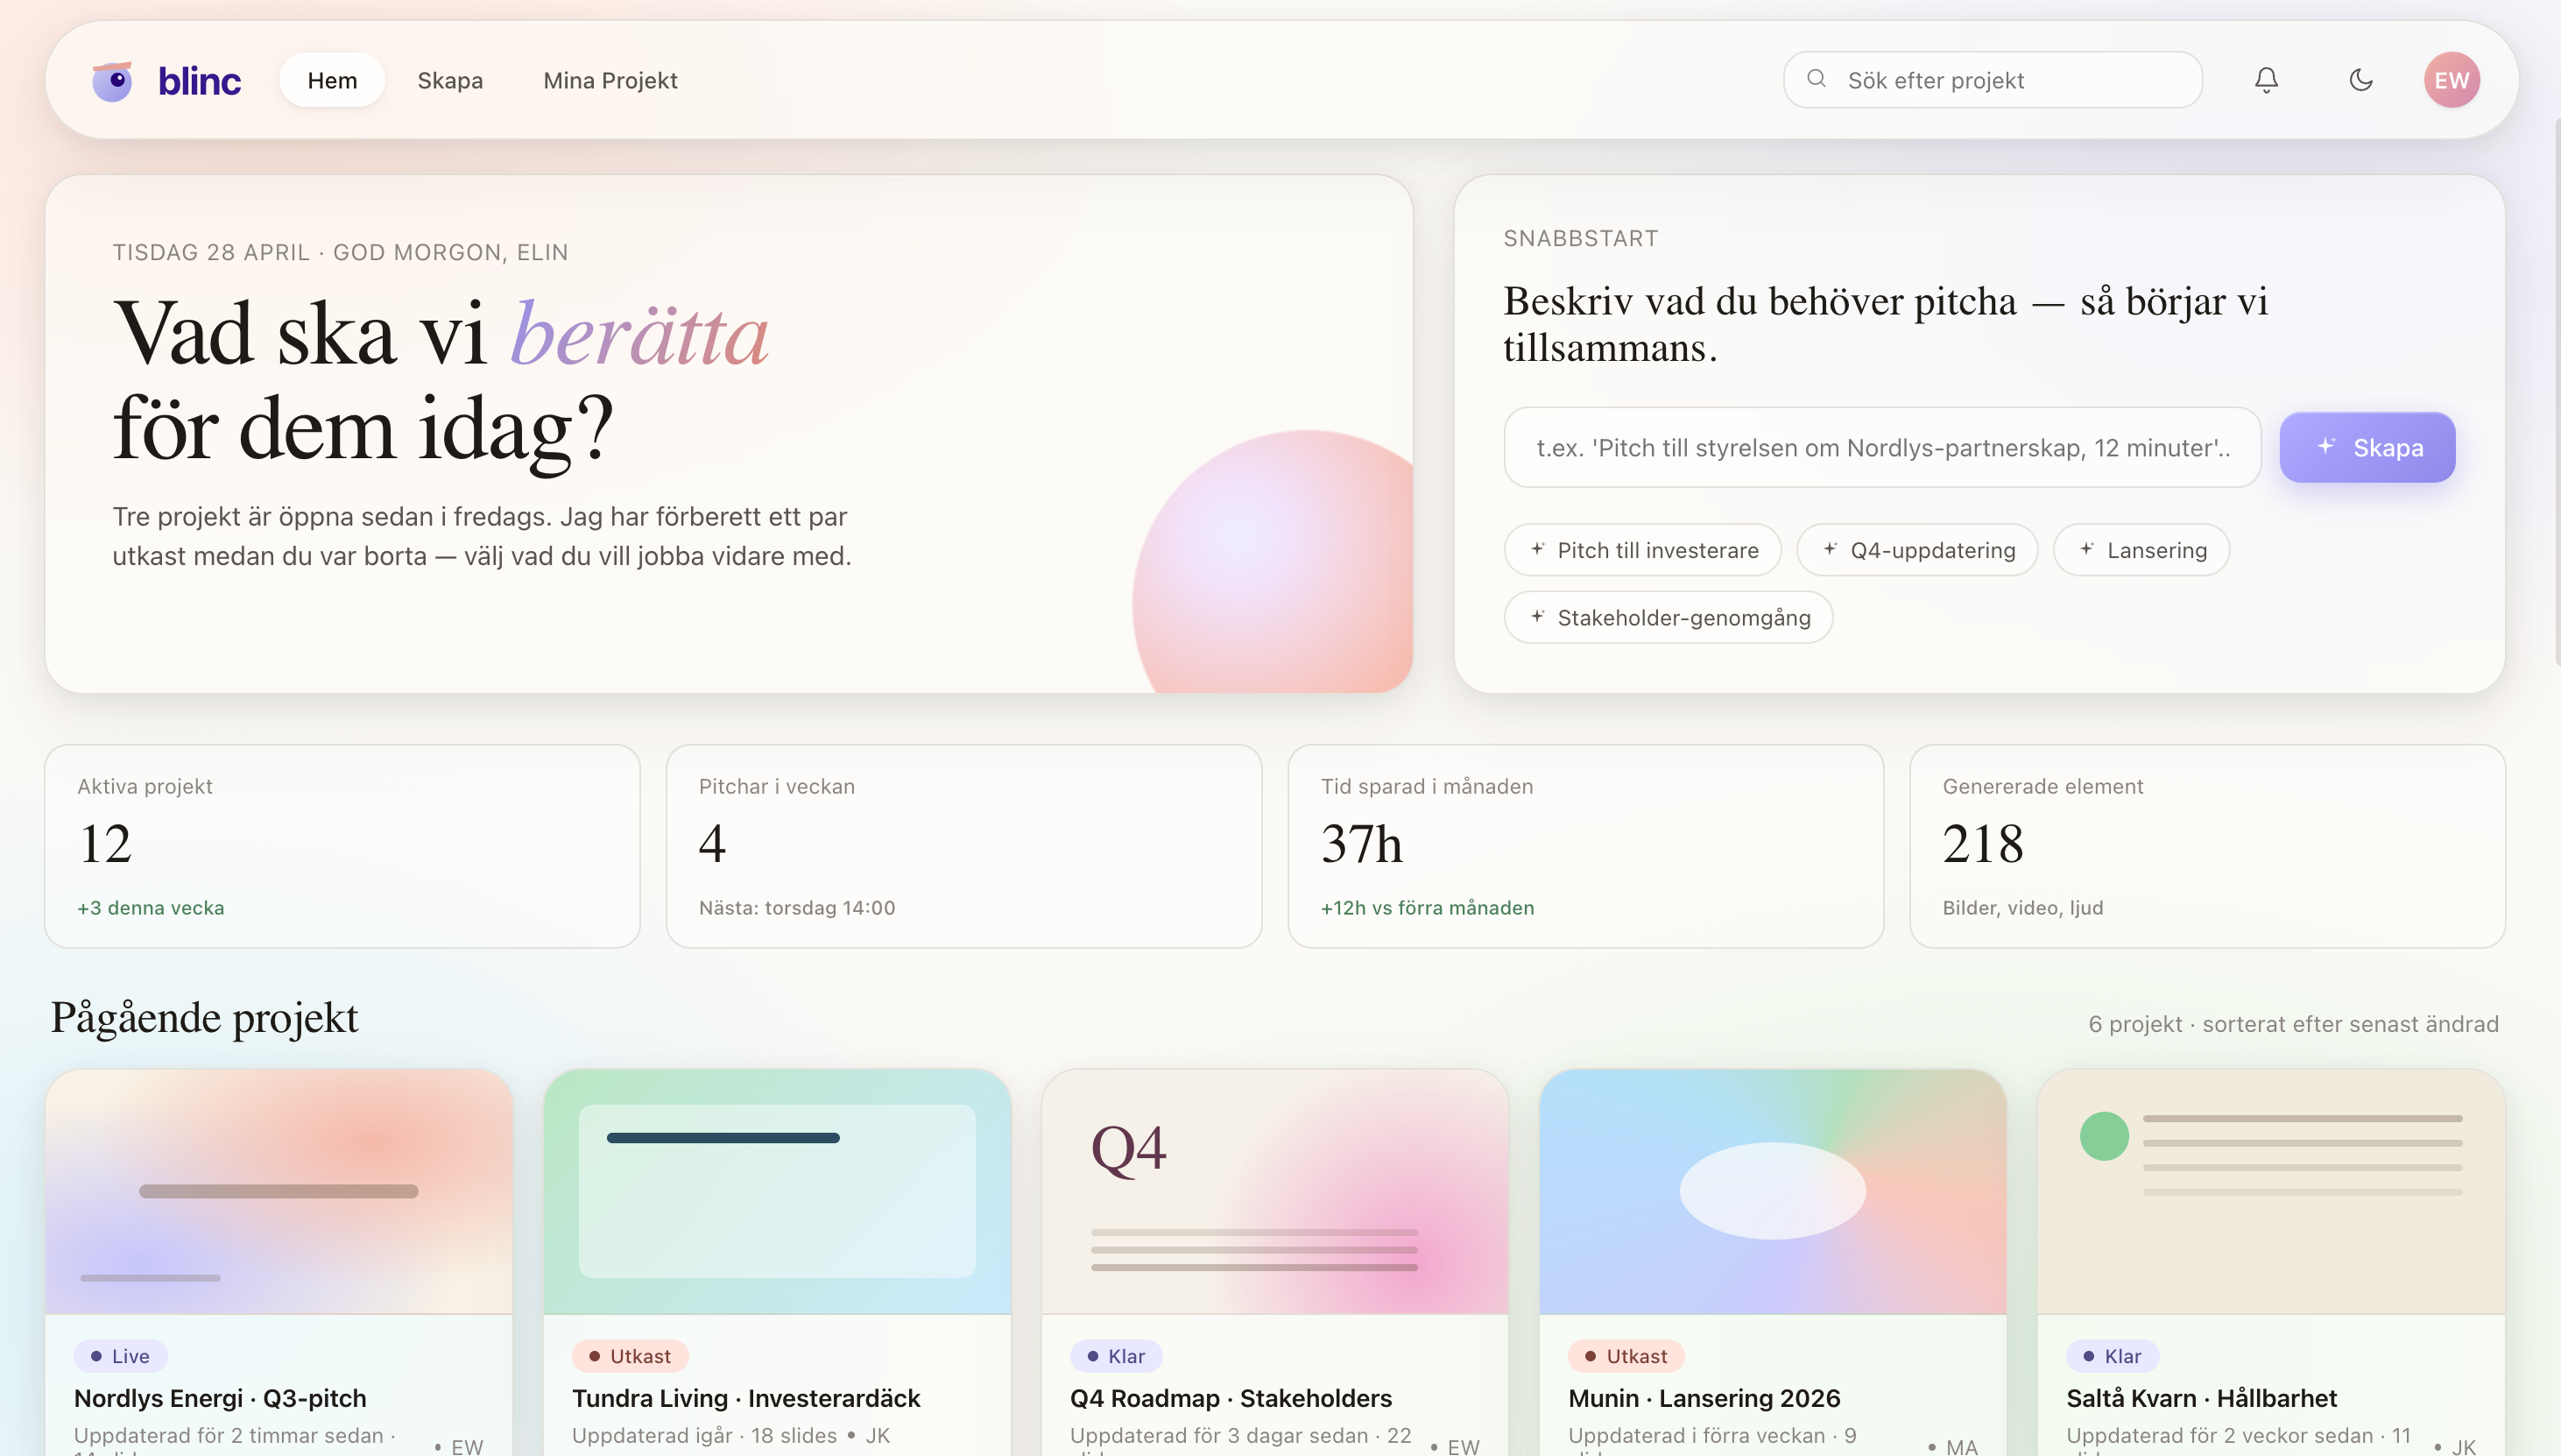The height and width of the screenshot is (1456, 2561).
Task: Click '+12h vs förra månaden' text
Action: click(x=1428, y=908)
